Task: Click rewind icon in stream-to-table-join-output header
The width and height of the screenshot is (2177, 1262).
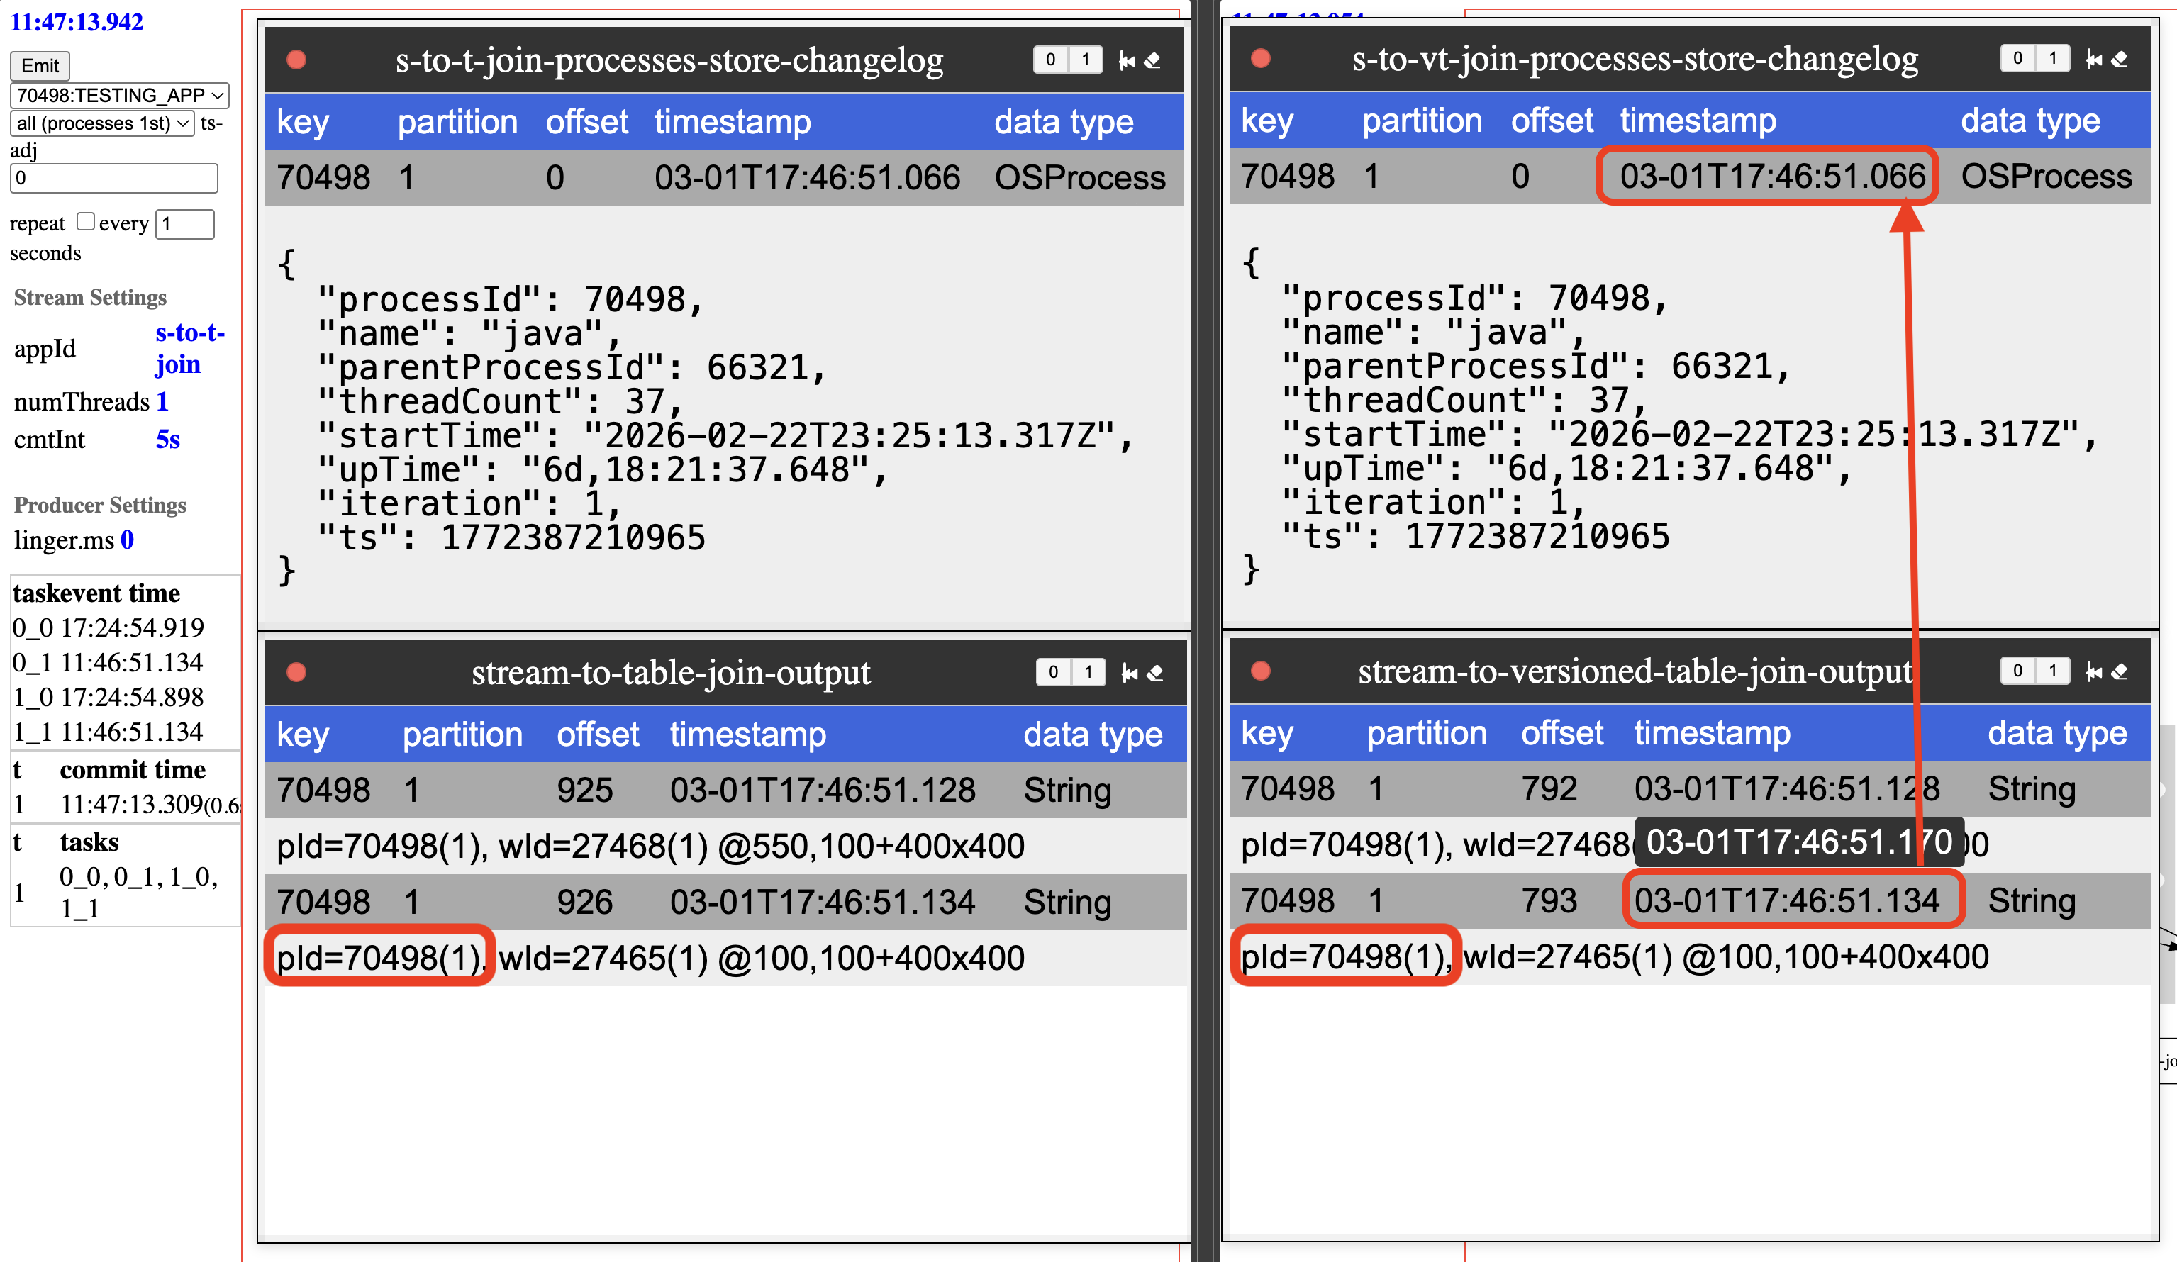Action: tap(1129, 673)
